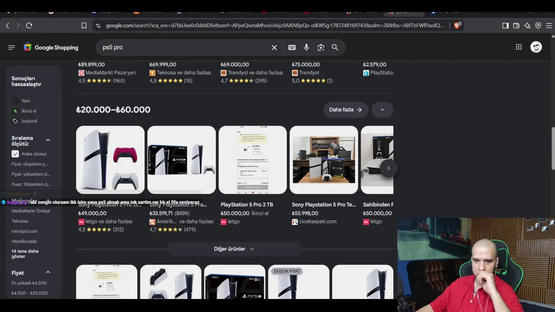Open the Sony Playstation 5 Pro çiçeksepeti image
This screenshot has height=312, width=555.
coord(324,160)
